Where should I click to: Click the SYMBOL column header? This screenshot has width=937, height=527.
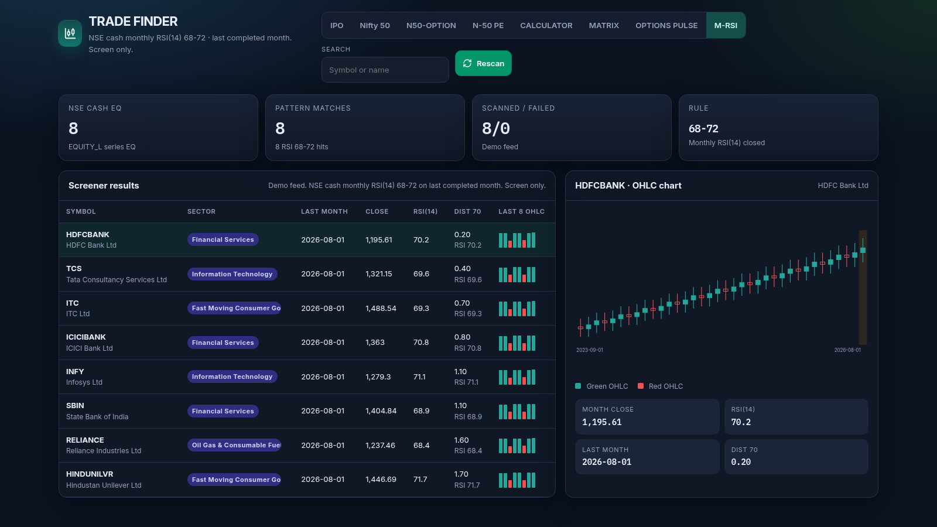click(81, 211)
